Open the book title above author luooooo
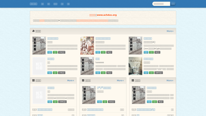The image size is (206, 116). click(97, 59)
